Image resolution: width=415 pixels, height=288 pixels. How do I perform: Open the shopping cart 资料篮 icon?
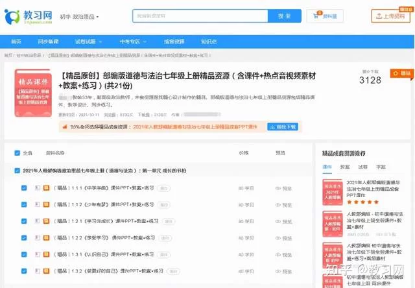[316, 16]
